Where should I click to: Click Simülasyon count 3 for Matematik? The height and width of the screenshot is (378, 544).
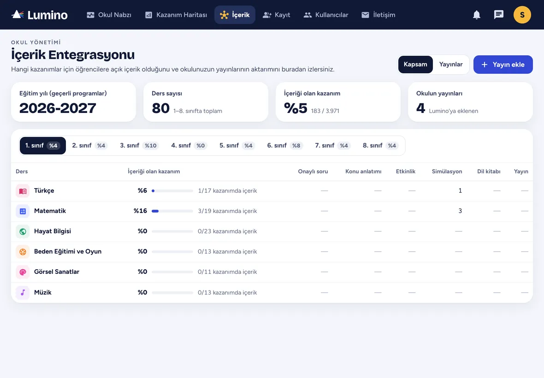pyautogui.click(x=460, y=211)
